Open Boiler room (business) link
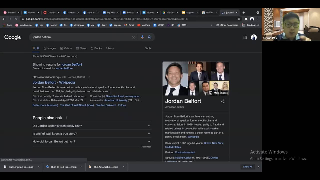 [x=45, y=105]
